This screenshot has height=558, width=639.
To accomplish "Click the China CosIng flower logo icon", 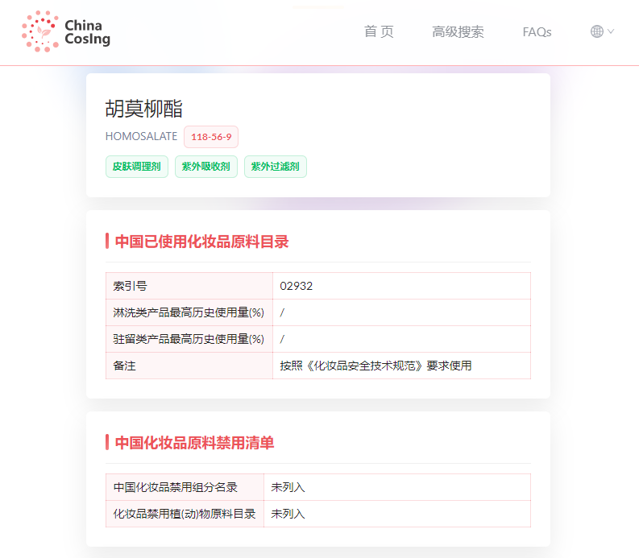I will (39, 31).
